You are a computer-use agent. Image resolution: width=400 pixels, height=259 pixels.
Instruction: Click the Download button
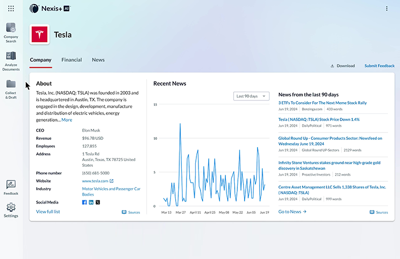342,66
